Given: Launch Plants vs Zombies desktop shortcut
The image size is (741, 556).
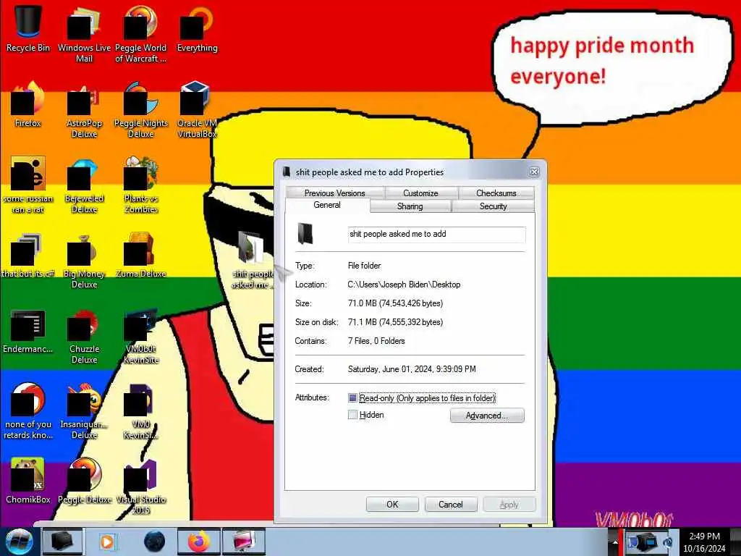Looking at the screenshot, I should 141,185.
